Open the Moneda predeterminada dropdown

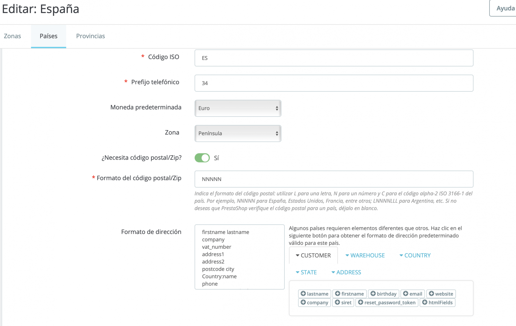coord(238,108)
